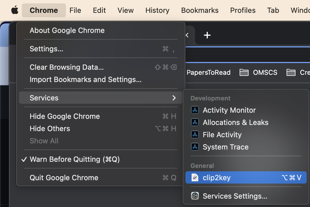The image size is (310, 207).
Task: Expand the Services submenu arrow
Action: click(174, 98)
